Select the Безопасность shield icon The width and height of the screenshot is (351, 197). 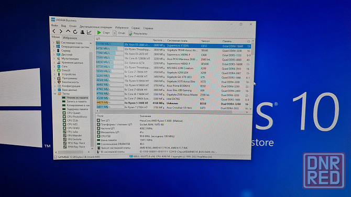pyautogui.click(x=59, y=82)
